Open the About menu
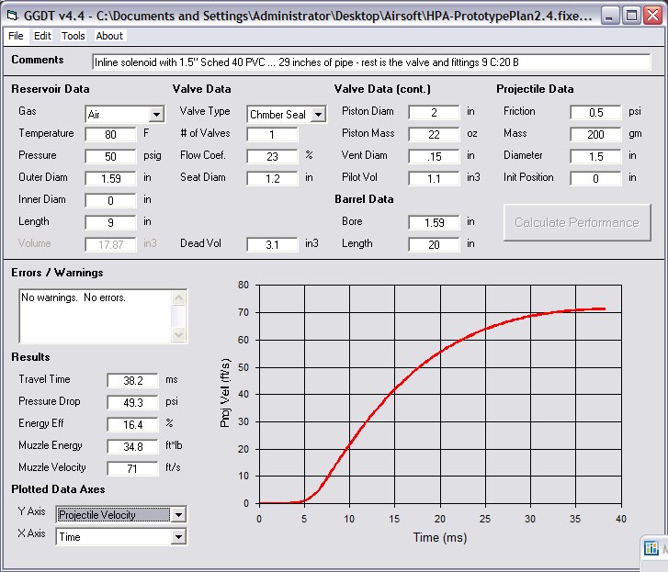Image resolution: width=668 pixels, height=572 pixels. point(109,36)
